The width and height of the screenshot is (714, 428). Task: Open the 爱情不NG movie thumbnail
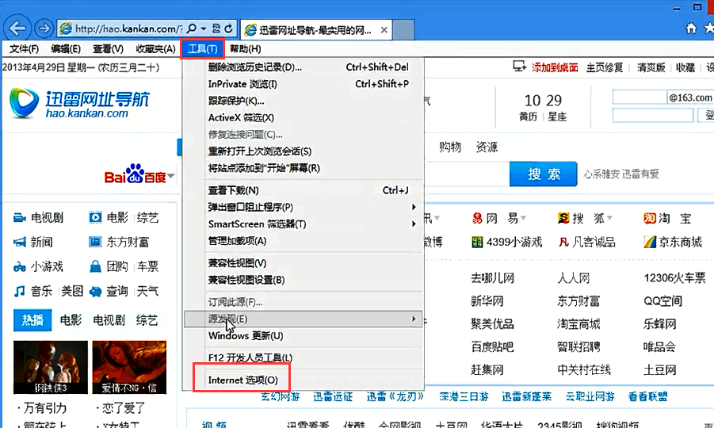(129, 367)
